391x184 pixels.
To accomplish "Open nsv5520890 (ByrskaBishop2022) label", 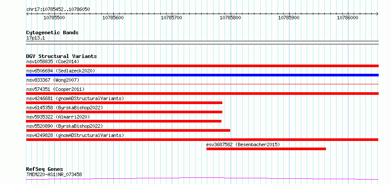I will coord(65,126).
